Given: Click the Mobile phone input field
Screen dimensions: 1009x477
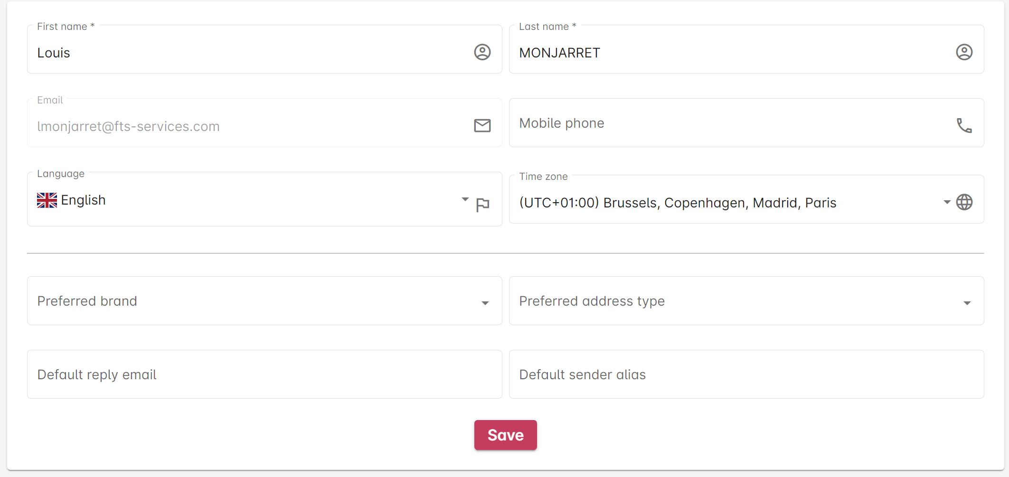Looking at the screenshot, I should click(712, 123).
